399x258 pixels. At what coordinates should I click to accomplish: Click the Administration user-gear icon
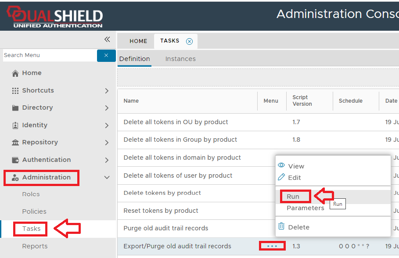pyautogui.click(x=15, y=178)
